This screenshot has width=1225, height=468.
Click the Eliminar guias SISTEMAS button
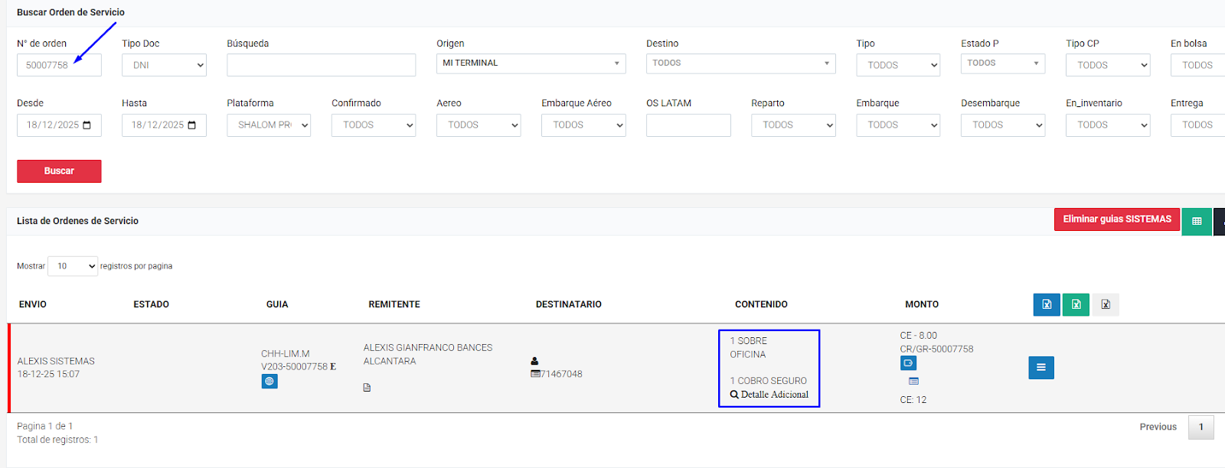(x=1116, y=219)
